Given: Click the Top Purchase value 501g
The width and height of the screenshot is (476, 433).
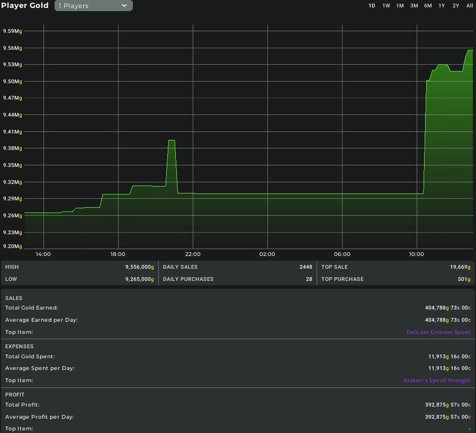Looking at the screenshot, I should point(464,279).
